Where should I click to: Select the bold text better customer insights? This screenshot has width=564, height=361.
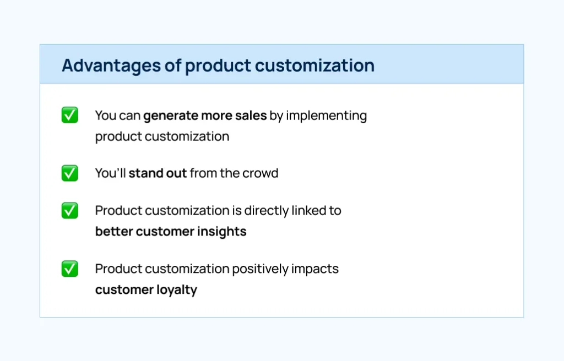pyautogui.click(x=171, y=232)
